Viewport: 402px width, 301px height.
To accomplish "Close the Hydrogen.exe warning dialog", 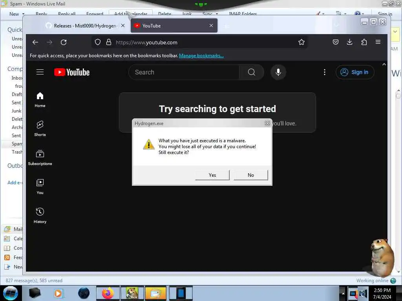I will [x=267, y=123].
